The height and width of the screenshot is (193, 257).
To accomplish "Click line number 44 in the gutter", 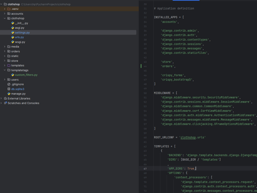I will tap(145, 66).
